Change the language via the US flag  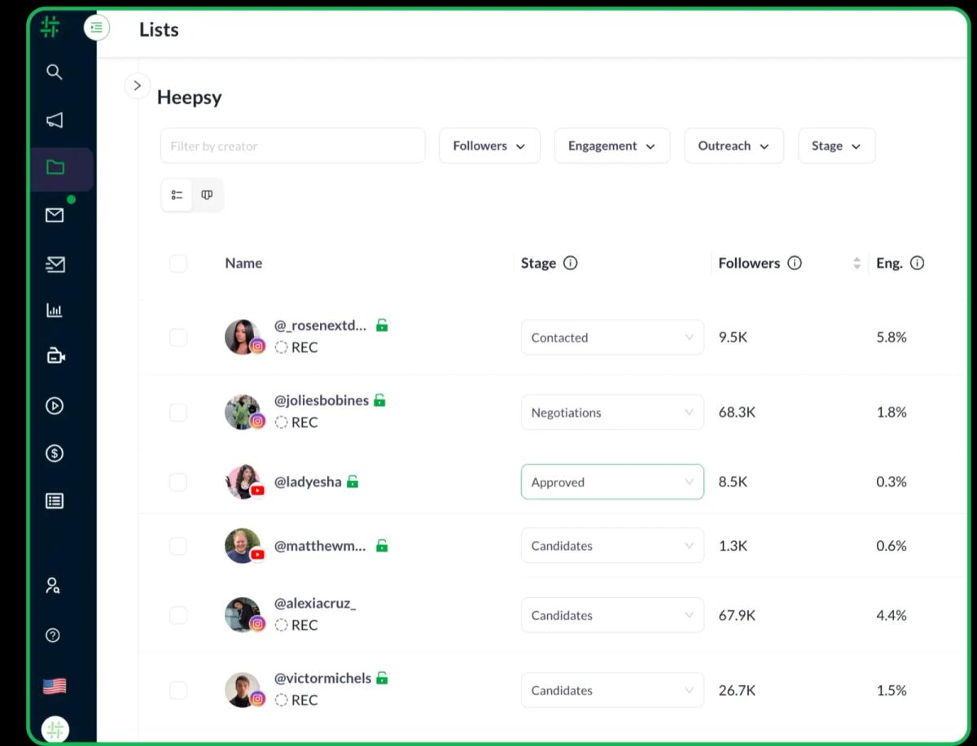coord(54,686)
